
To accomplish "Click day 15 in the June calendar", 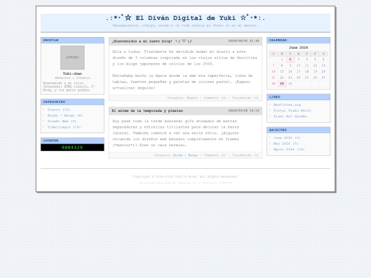I will click(x=282, y=71).
